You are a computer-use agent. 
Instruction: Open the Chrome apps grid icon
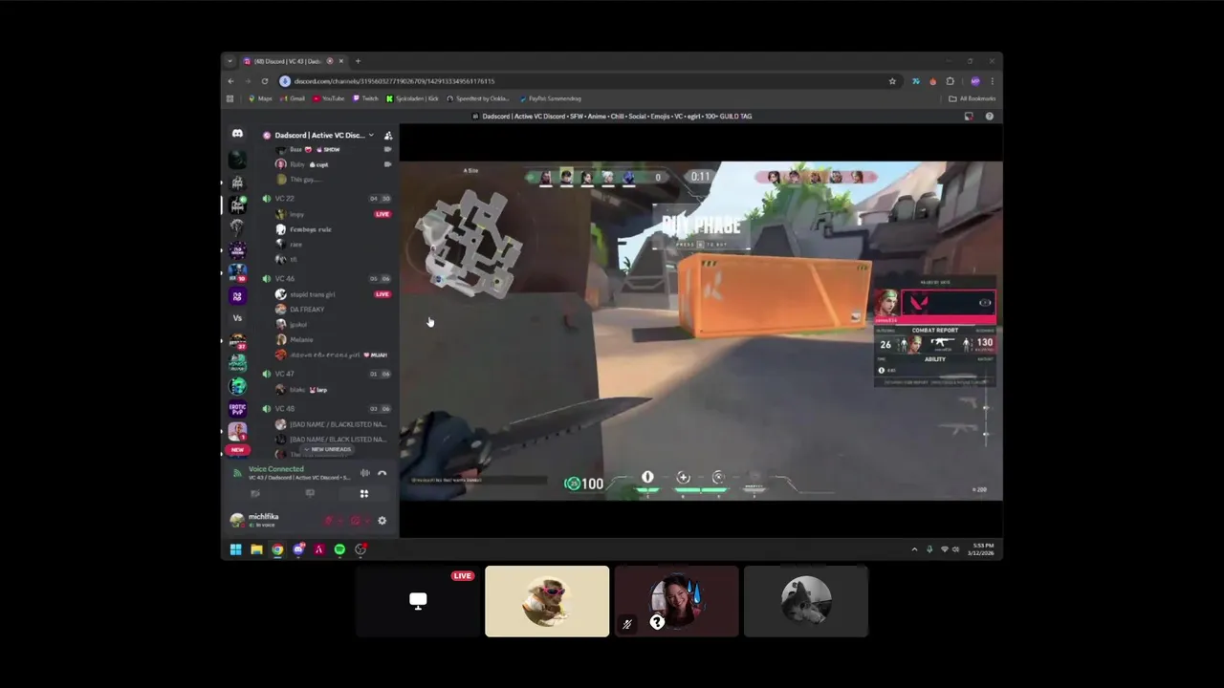coord(229,98)
